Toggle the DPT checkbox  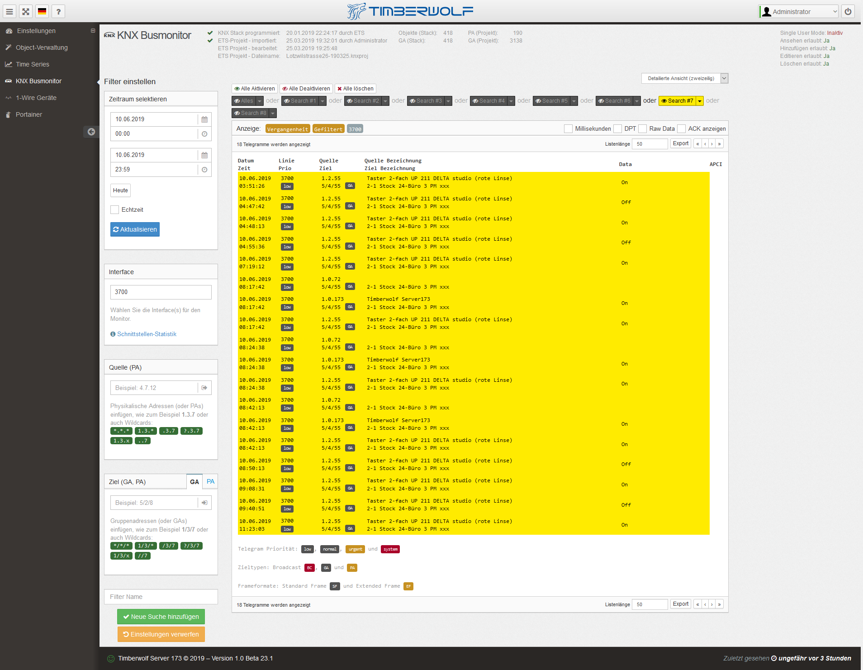617,129
